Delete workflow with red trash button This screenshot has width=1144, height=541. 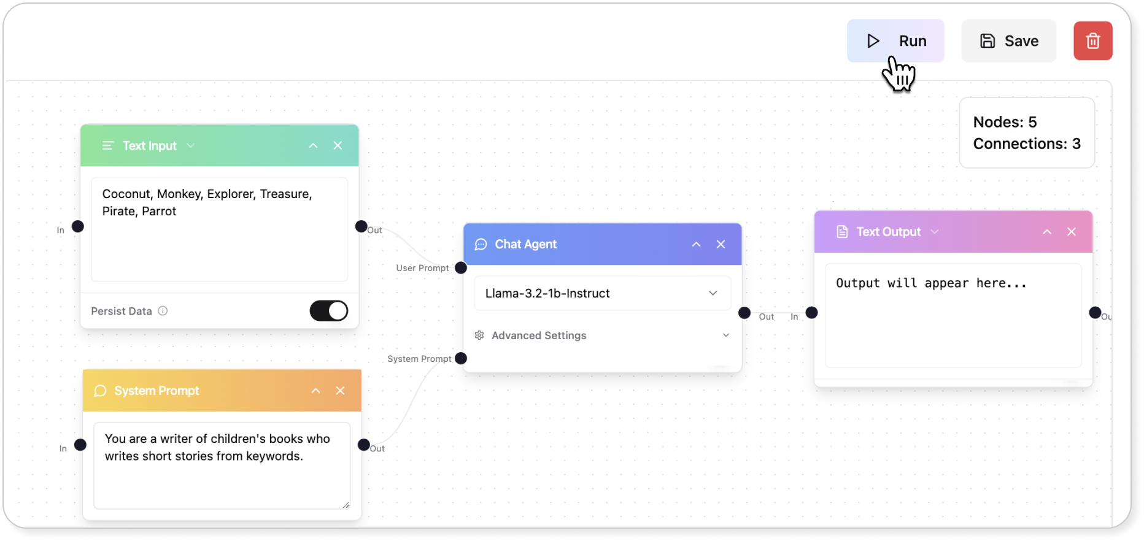1092,41
